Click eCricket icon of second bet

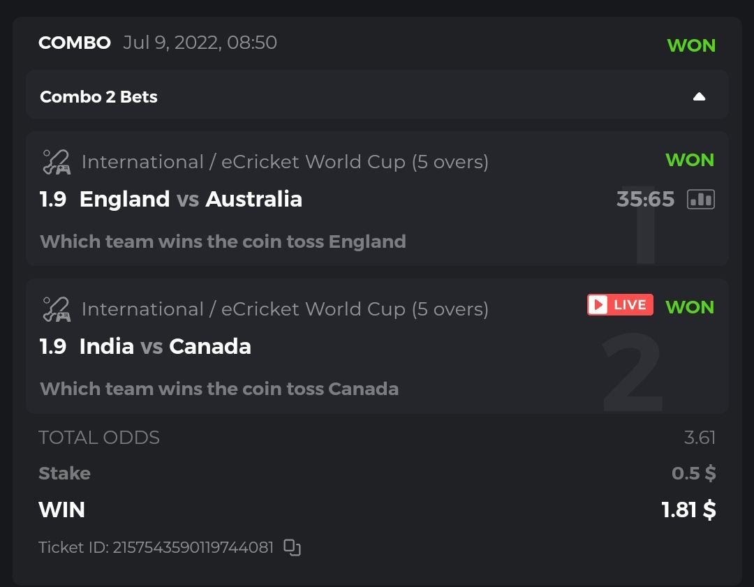56,309
